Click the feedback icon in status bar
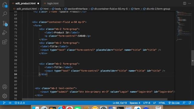194x109 pixels. (x=184, y=103)
